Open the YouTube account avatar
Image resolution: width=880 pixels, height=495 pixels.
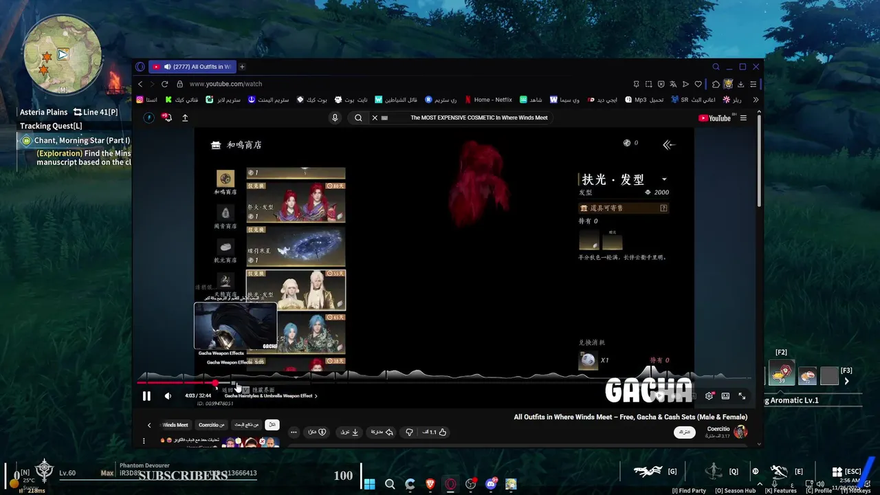(x=148, y=118)
